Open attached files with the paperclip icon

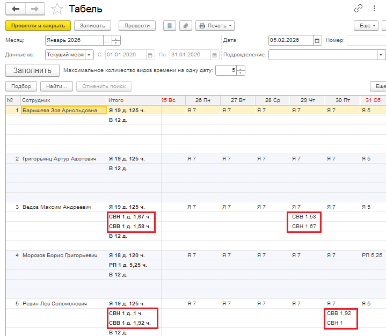pos(185,26)
